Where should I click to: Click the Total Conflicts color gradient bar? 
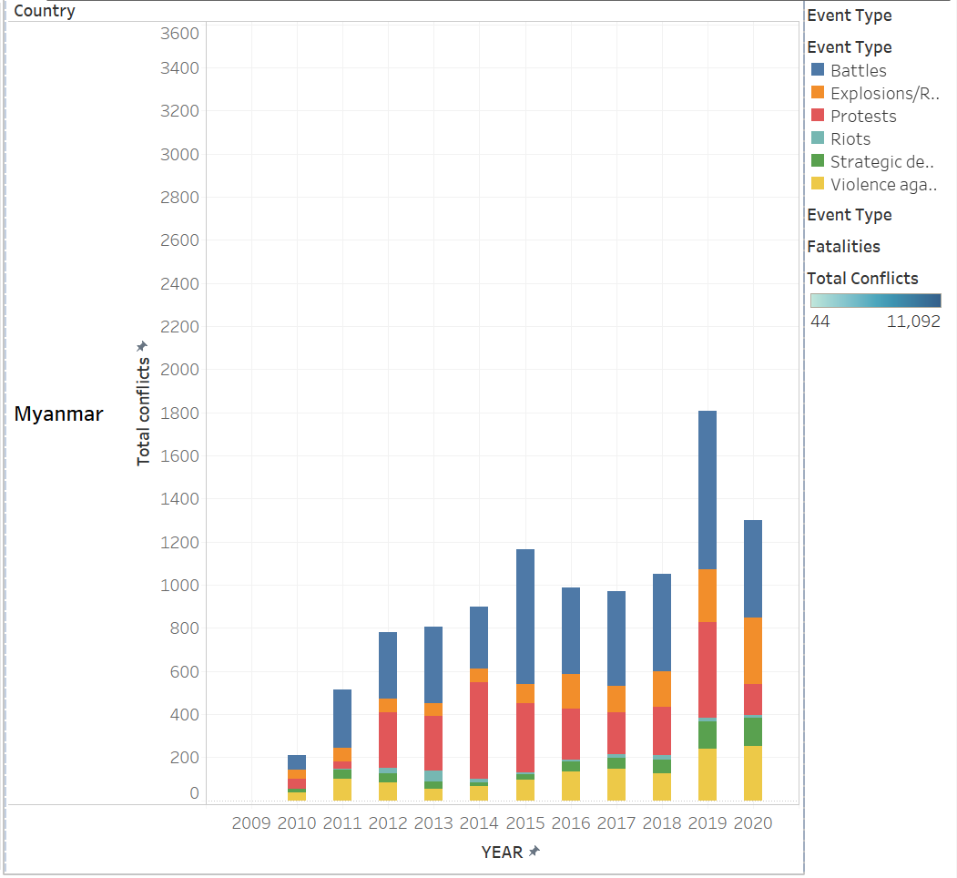875,301
